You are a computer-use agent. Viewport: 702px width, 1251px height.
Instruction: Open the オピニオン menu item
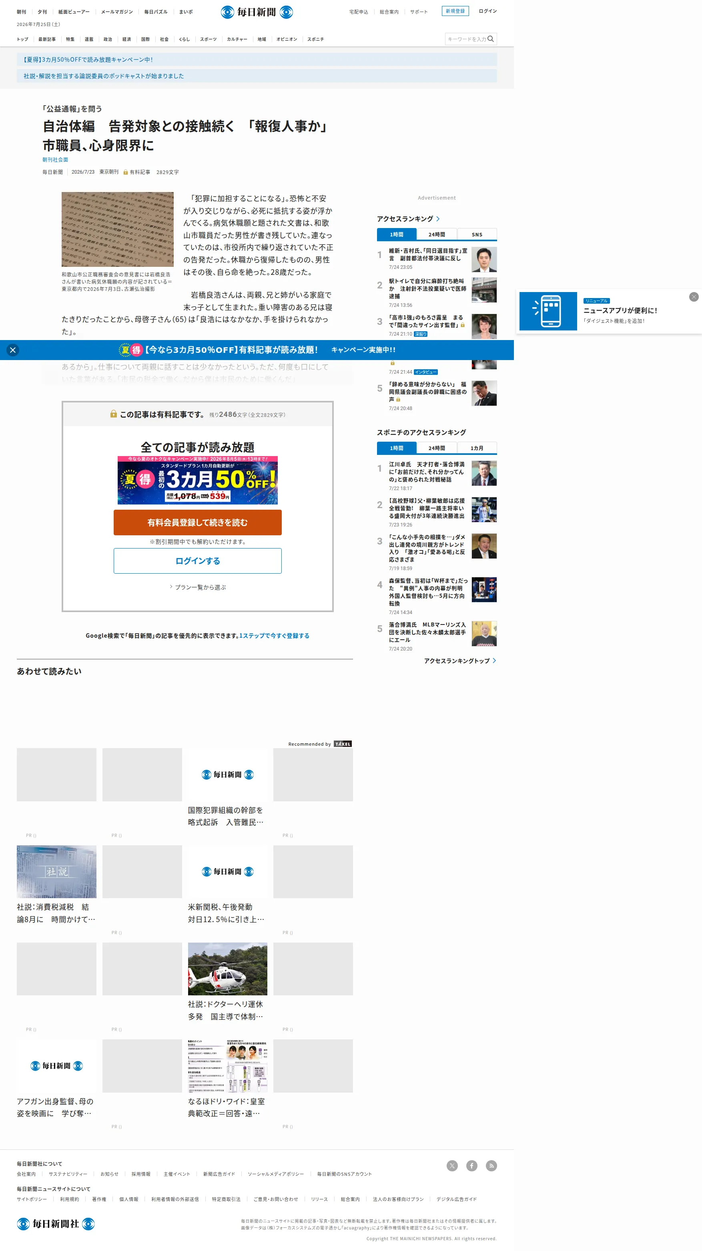coord(287,39)
